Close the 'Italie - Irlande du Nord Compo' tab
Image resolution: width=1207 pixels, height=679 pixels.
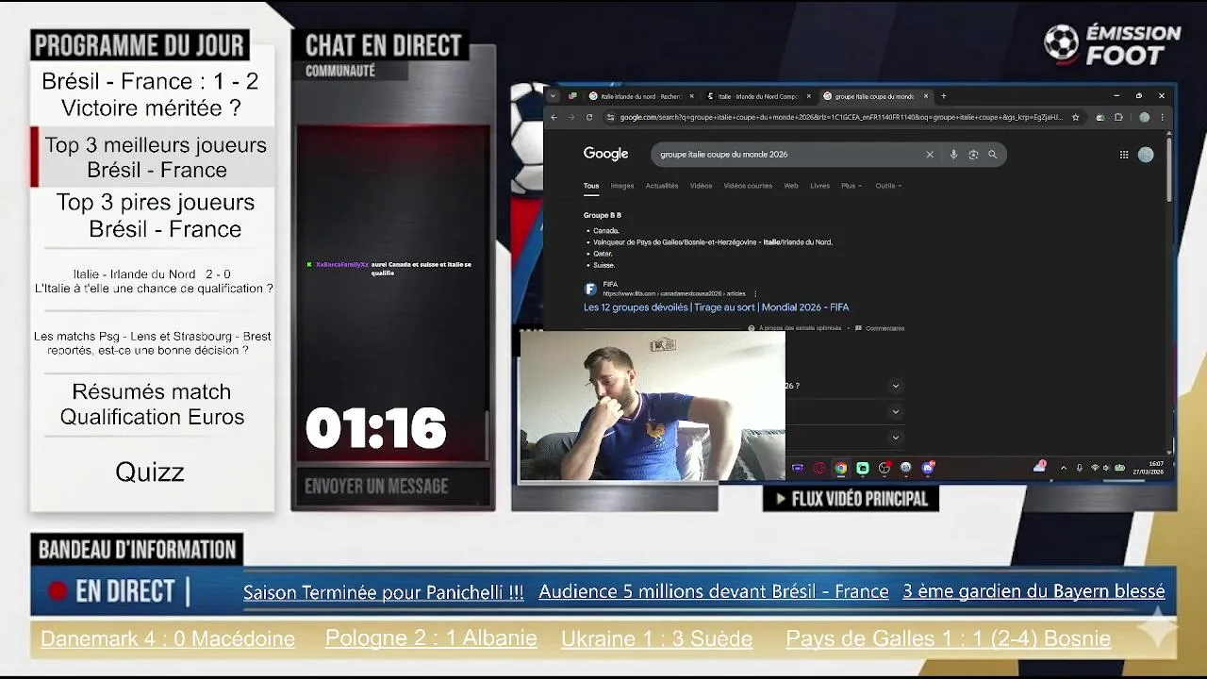tap(807, 96)
